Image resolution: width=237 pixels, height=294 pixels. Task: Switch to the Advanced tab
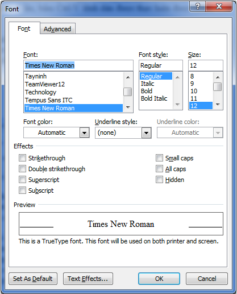click(57, 29)
